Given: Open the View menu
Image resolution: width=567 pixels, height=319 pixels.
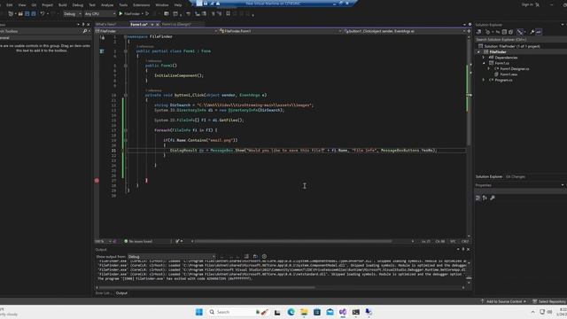Looking at the screenshot, I should click(22, 5).
